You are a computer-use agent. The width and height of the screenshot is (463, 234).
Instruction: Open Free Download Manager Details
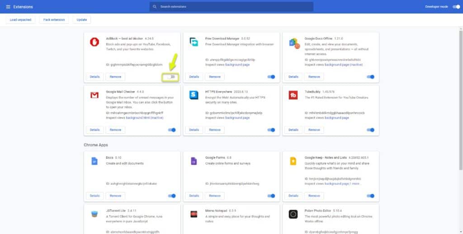tap(194, 77)
